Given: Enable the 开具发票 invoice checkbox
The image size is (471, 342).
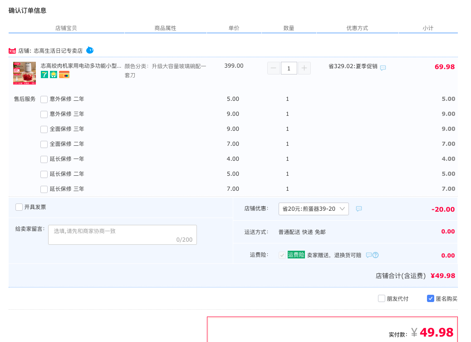Looking at the screenshot, I should click(x=19, y=207).
